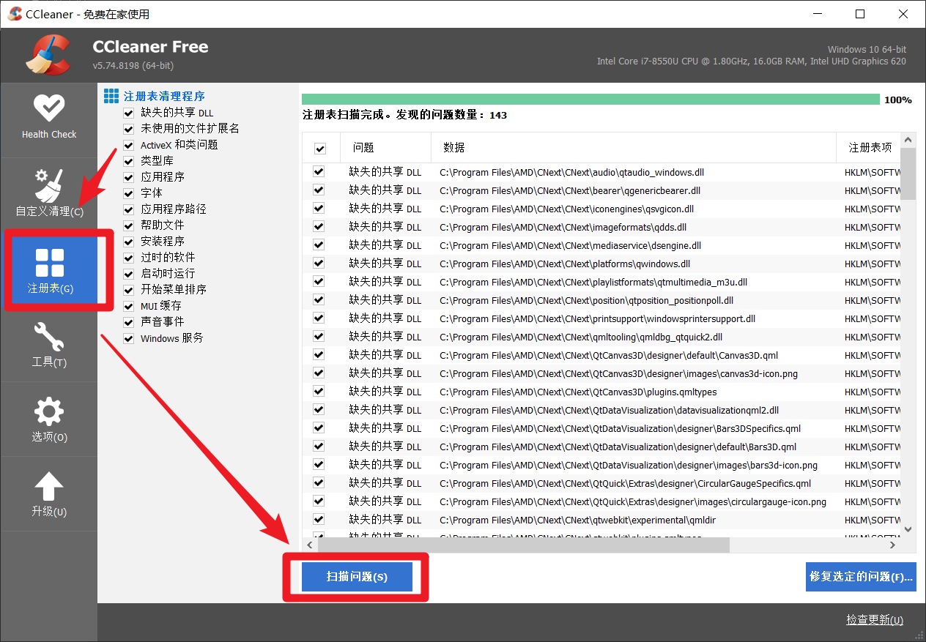The image size is (926, 642).
Task: Uncheck the dsengine.dll result row
Action: pyautogui.click(x=319, y=245)
